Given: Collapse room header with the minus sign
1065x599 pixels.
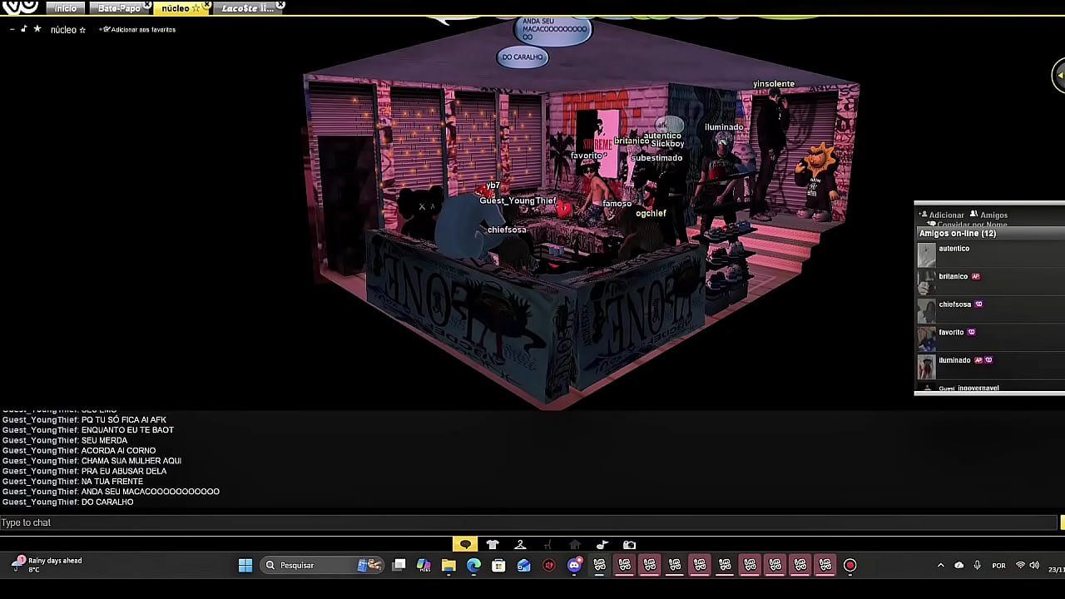Looking at the screenshot, I should (12, 30).
